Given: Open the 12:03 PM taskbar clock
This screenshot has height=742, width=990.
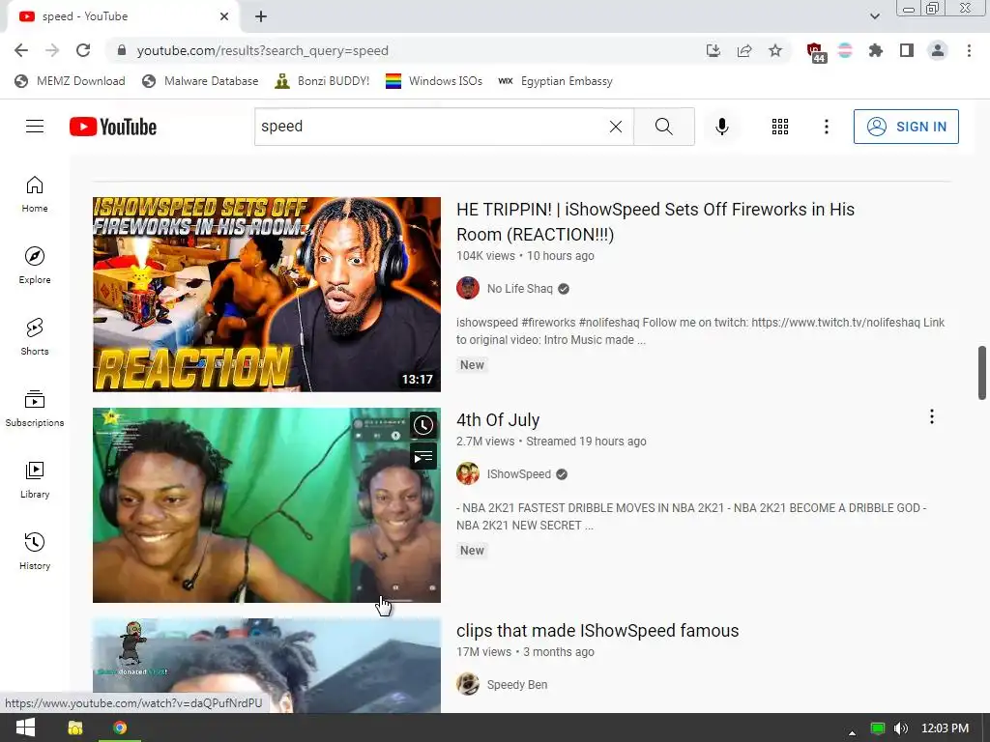Looking at the screenshot, I should coord(945,728).
